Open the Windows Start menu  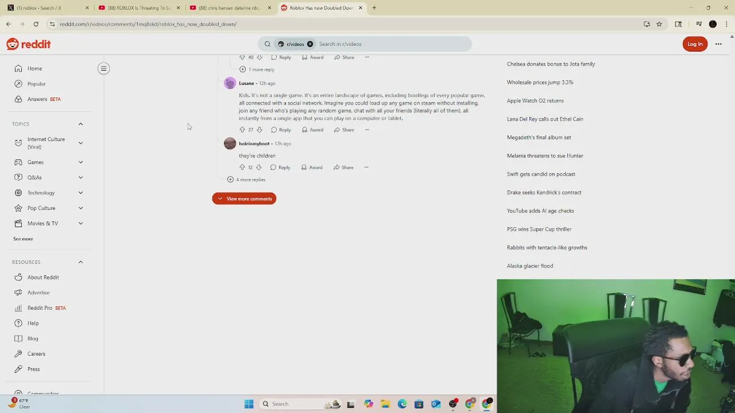[x=249, y=404]
